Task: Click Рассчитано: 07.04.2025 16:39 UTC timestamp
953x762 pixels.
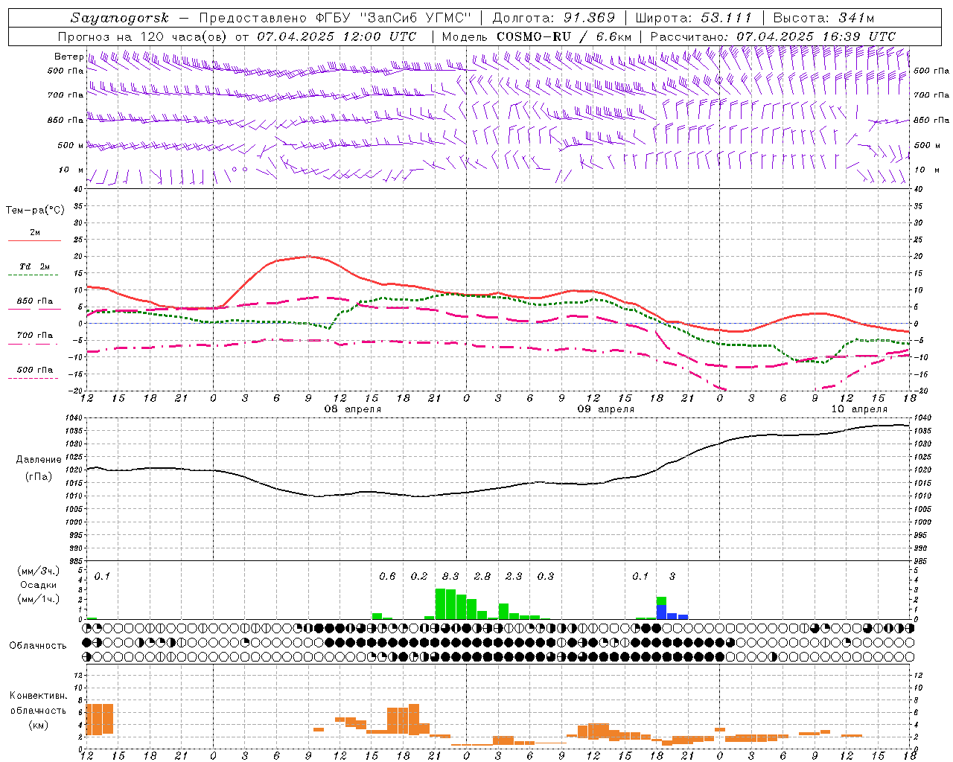Action: pos(773,36)
